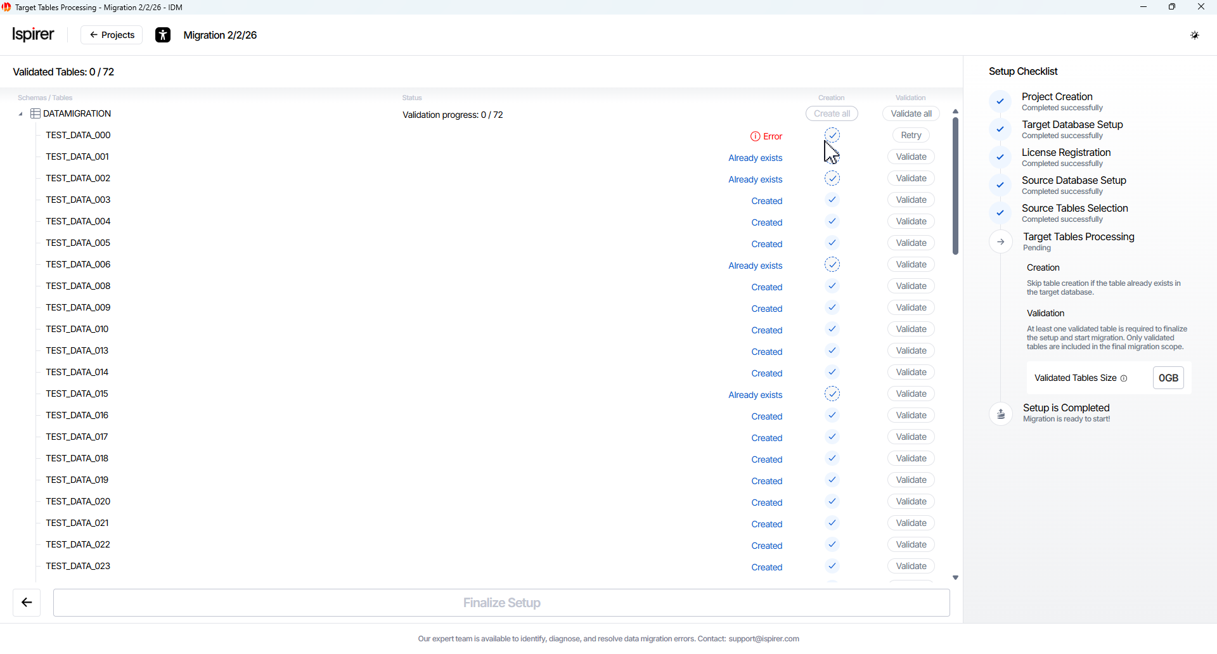
Task: Collapse the DATAMIGRATION schema tree
Action: click(x=20, y=114)
